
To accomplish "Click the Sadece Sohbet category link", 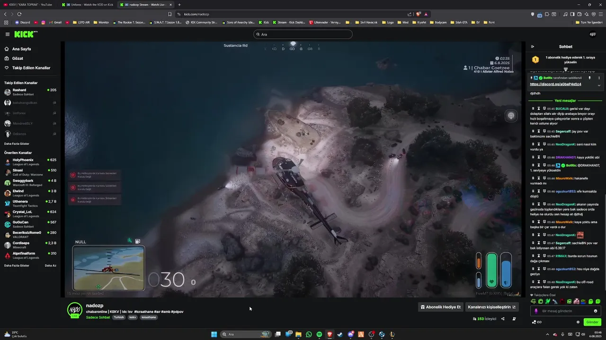I will click(x=98, y=317).
